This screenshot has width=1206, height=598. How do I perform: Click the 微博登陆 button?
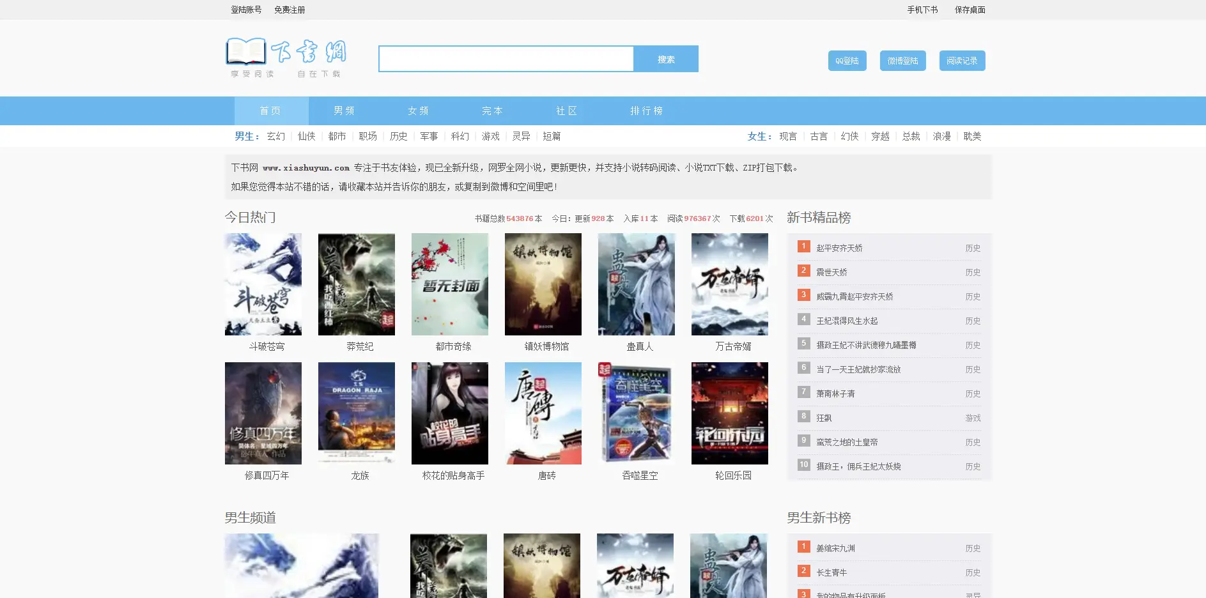click(903, 61)
